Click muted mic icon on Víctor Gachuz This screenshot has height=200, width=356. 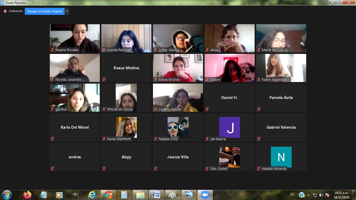coord(156,50)
